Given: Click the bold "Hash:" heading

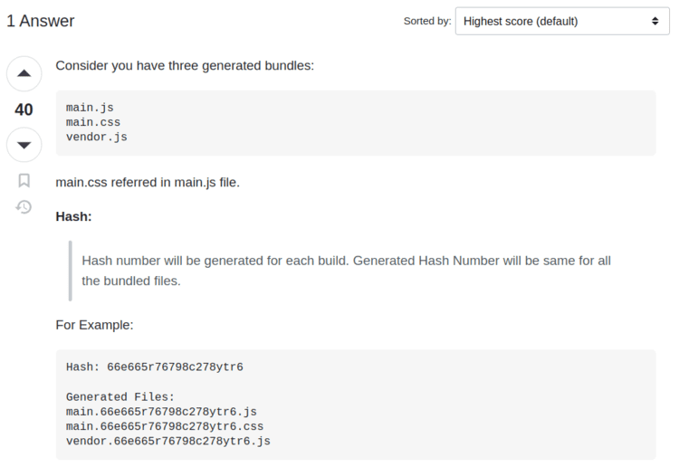Looking at the screenshot, I should click(73, 216).
